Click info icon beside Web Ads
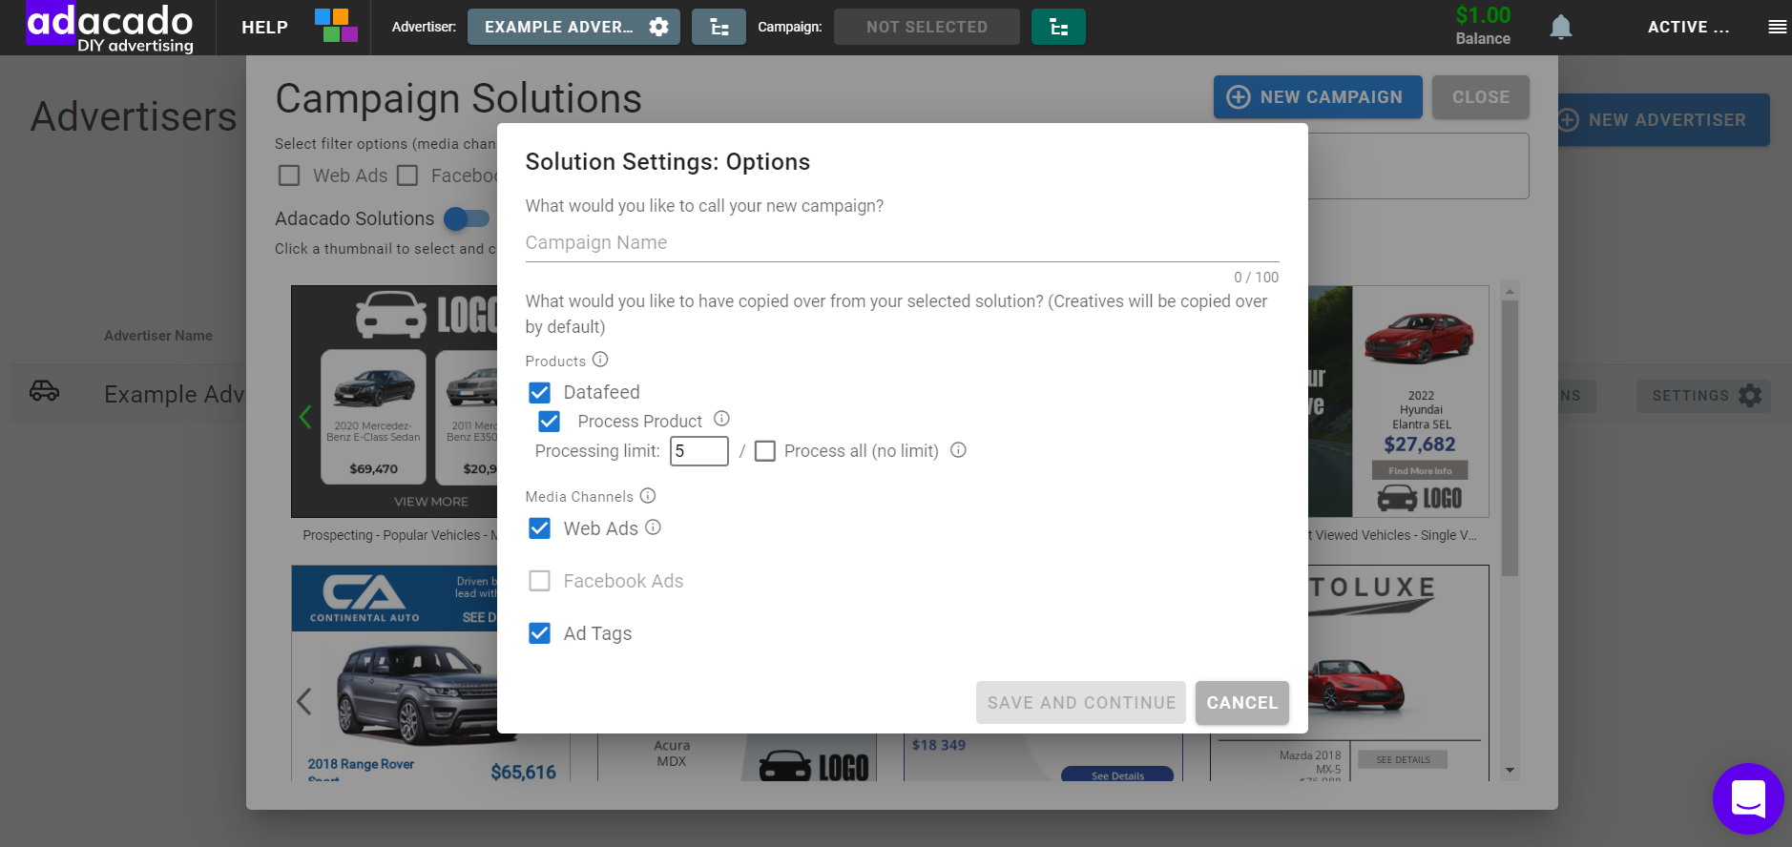This screenshot has width=1792, height=847. click(653, 527)
